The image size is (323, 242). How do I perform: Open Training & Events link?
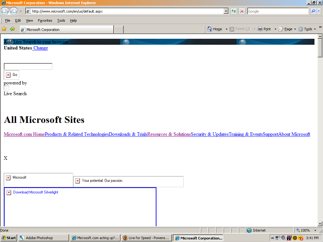tap(246, 134)
